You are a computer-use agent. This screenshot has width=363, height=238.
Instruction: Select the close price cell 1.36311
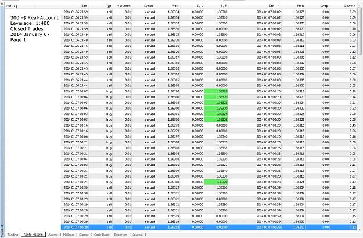tap(293, 46)
